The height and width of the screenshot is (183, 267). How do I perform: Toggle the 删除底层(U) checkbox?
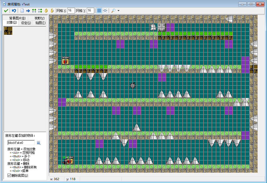(x=9, y=175)
